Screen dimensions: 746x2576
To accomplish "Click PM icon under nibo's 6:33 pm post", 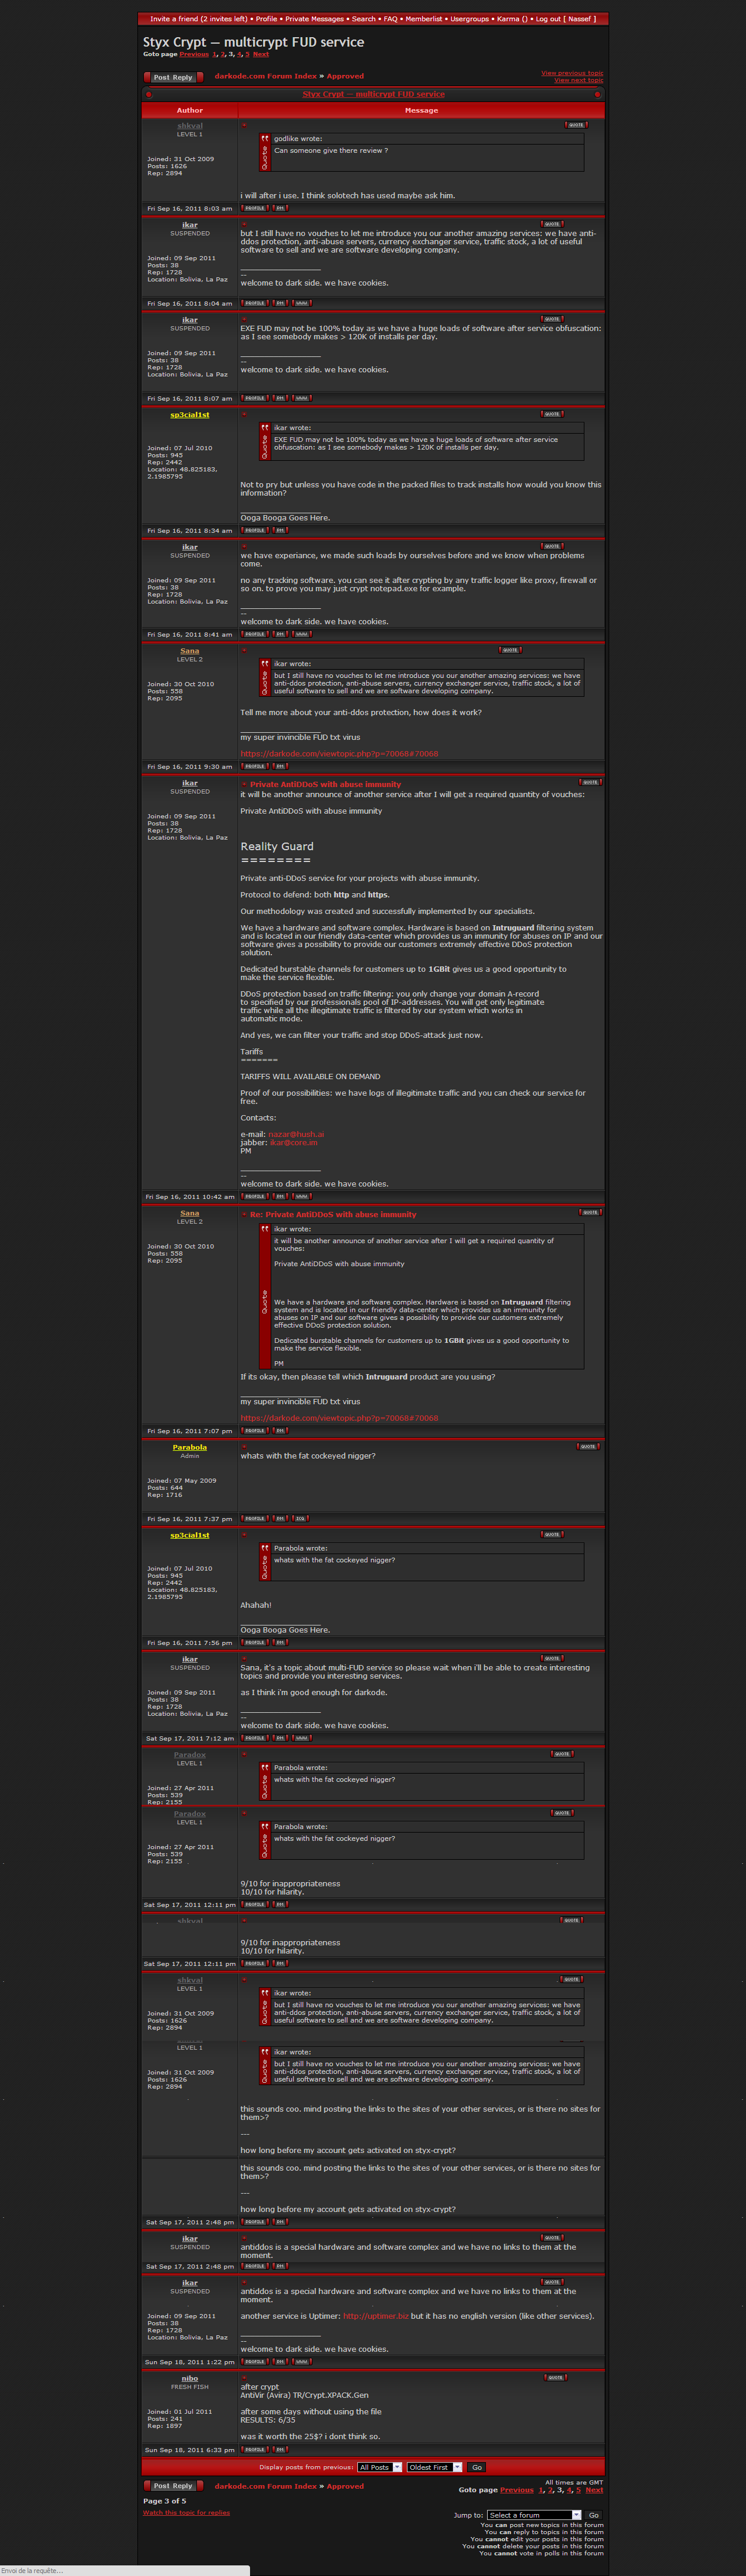I will [280, 2449].
